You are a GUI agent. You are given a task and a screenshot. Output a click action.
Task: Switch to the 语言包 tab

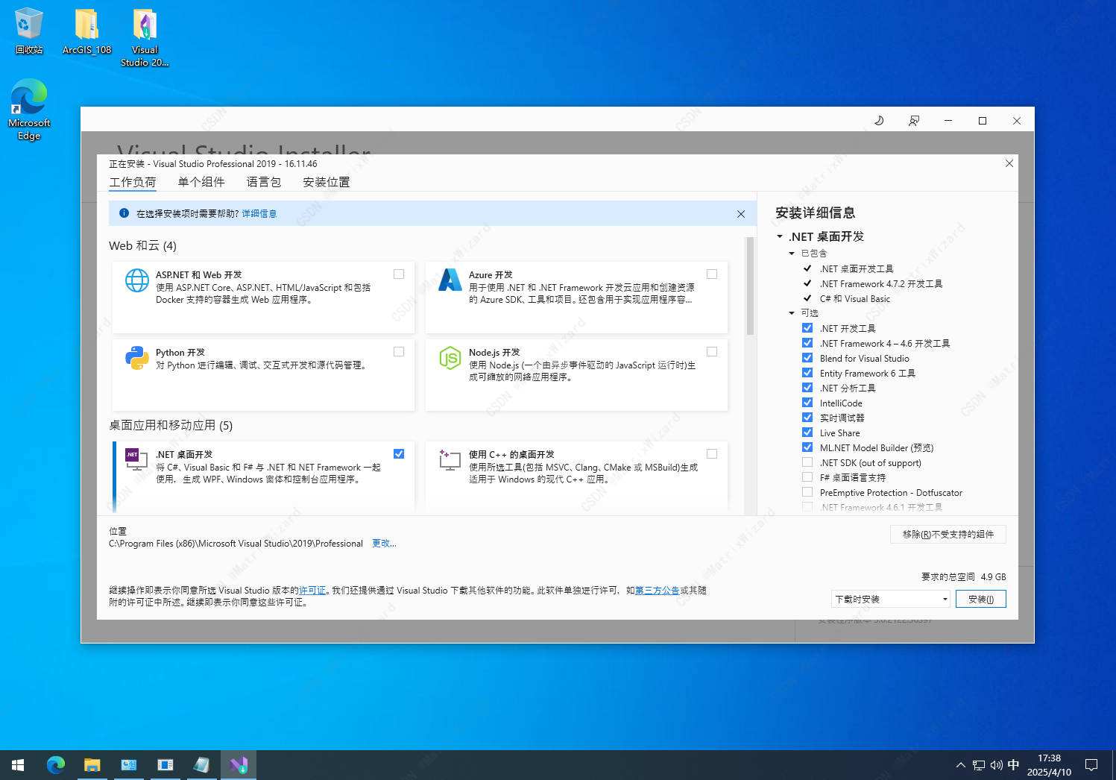click(x=264, y=182)
